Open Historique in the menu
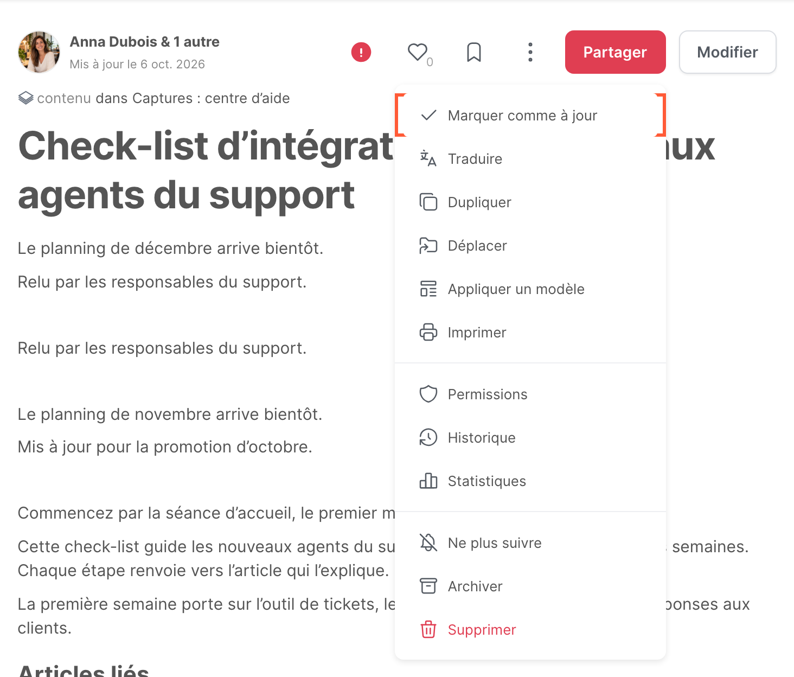The image size is (794, 677). [x=530, y=438]
